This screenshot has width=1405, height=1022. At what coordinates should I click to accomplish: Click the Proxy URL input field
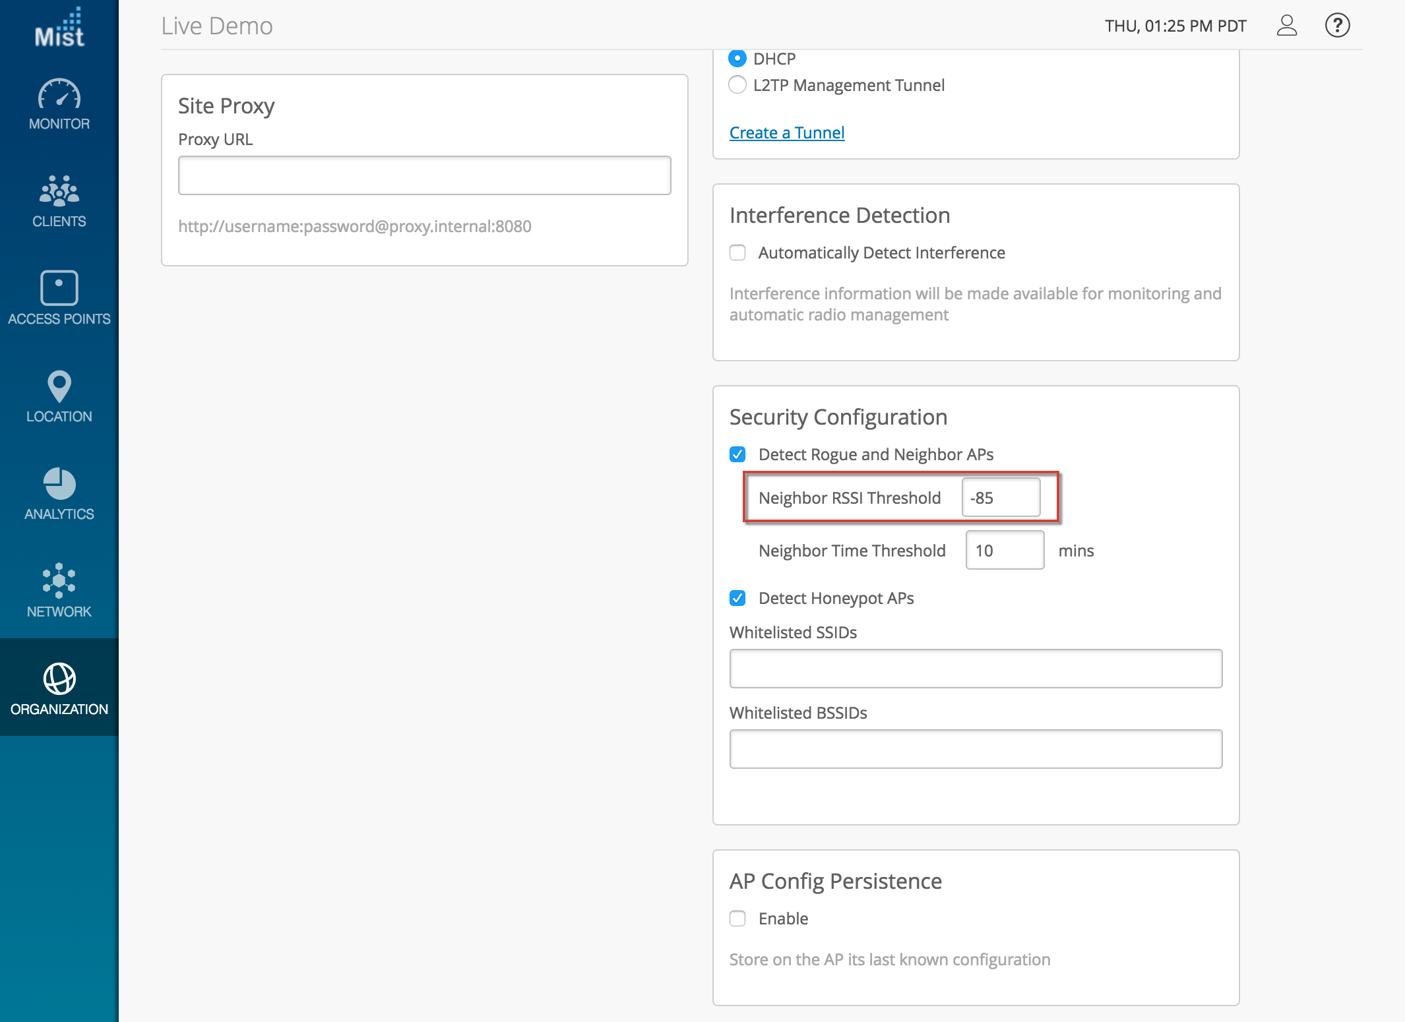click(x=424, y=175)
